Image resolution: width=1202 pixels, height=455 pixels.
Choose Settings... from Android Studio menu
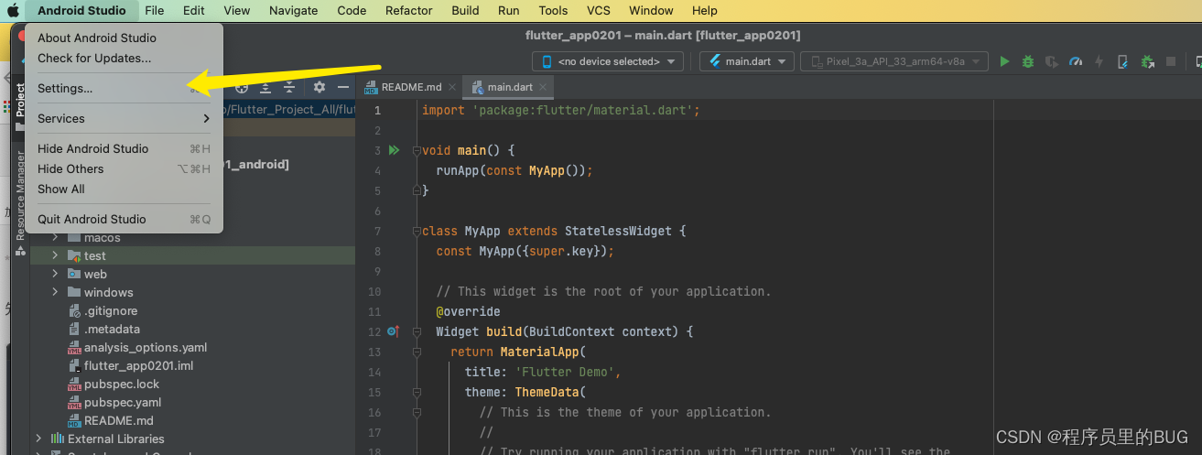(124, 88)
